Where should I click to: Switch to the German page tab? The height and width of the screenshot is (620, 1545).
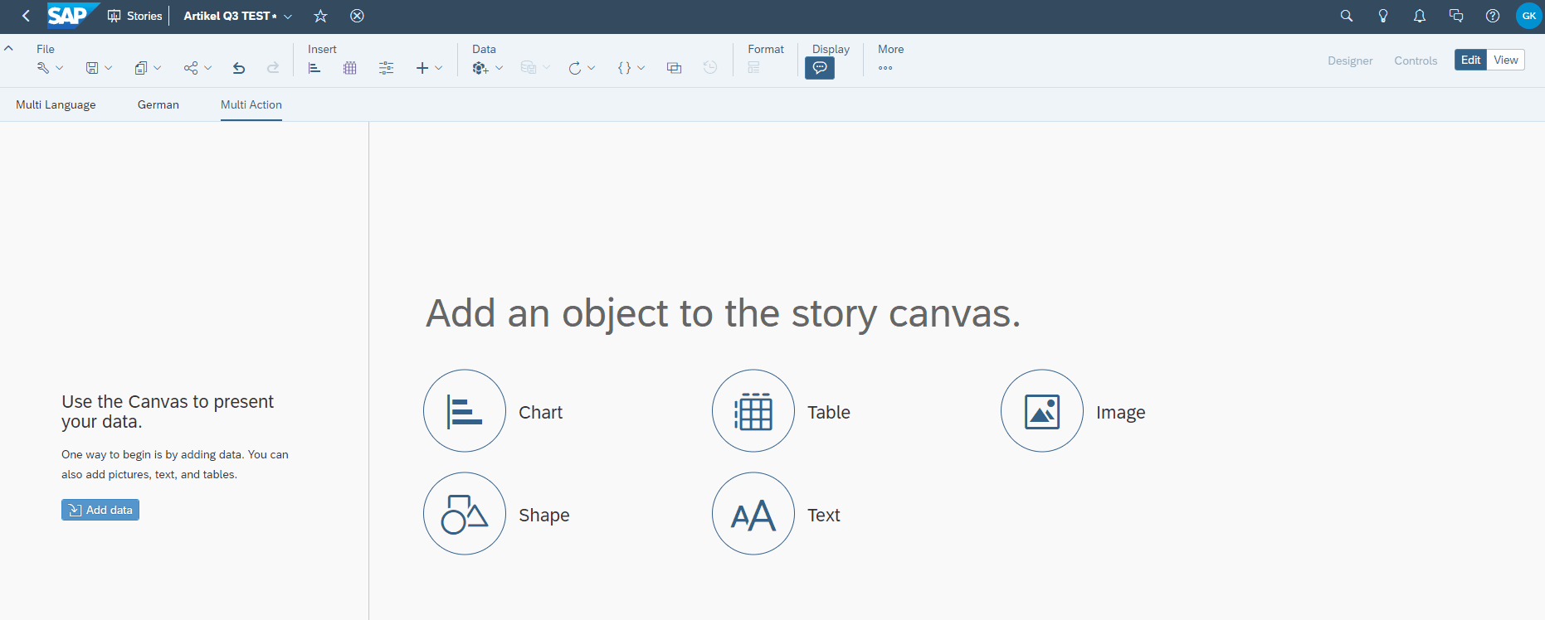(x=158, y=104)
